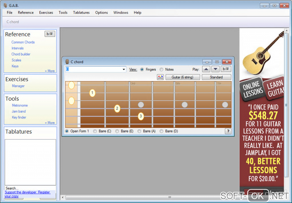The height and width of the screenshot is (203, 292).
Task: Open Scales reference
Action: (16, 60)
